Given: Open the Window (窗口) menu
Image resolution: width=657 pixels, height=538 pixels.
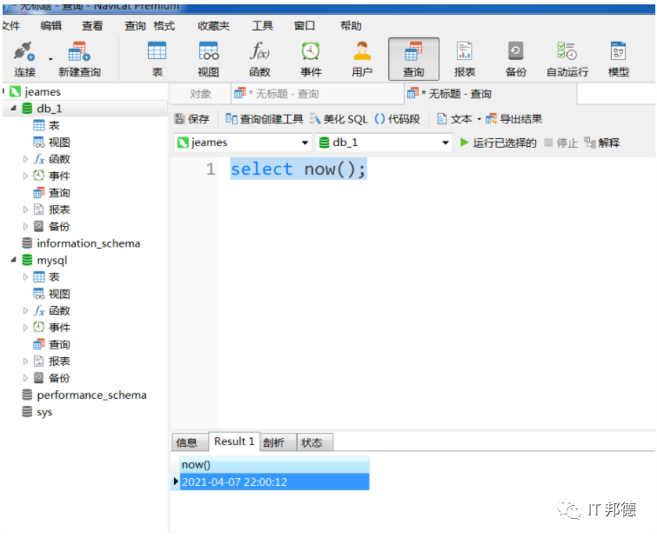Looking at the screenshot, I should point(305,26).
